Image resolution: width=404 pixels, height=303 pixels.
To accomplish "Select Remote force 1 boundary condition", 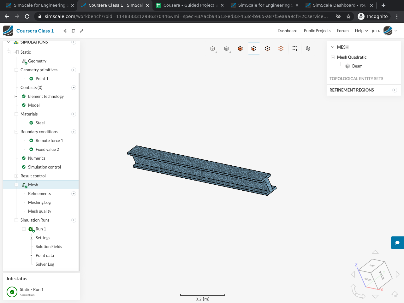I will pyautogui.click(x=49, y=140).
